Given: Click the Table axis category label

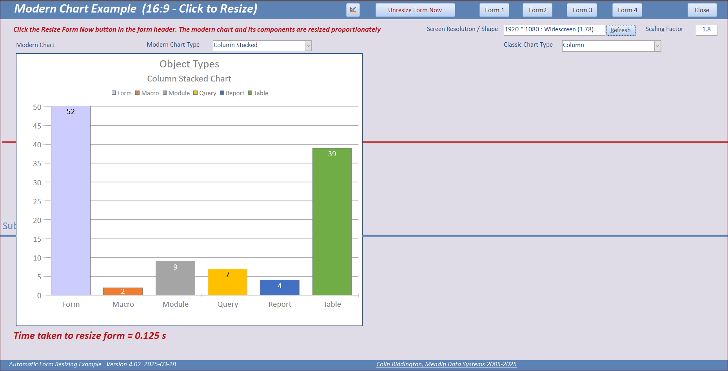Looking at the screenshot, I should coord(332,304).
